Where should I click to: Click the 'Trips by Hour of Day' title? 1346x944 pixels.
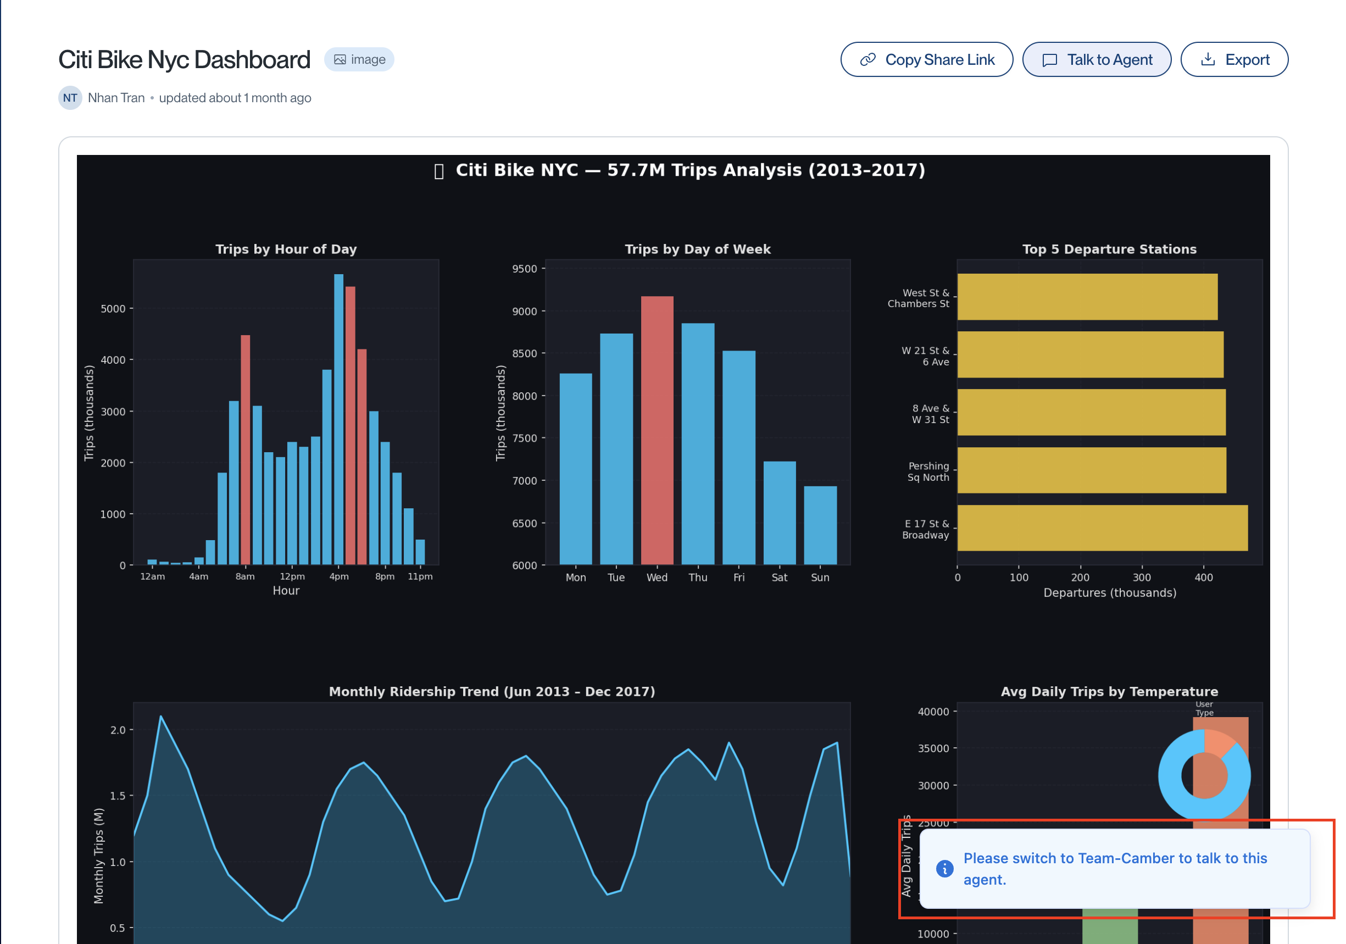[x=286, y=249]
